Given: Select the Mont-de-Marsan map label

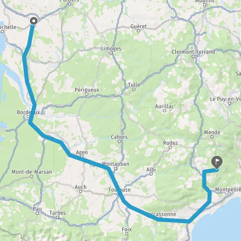Looking at the screenshot, I should [x=32, y=172].
